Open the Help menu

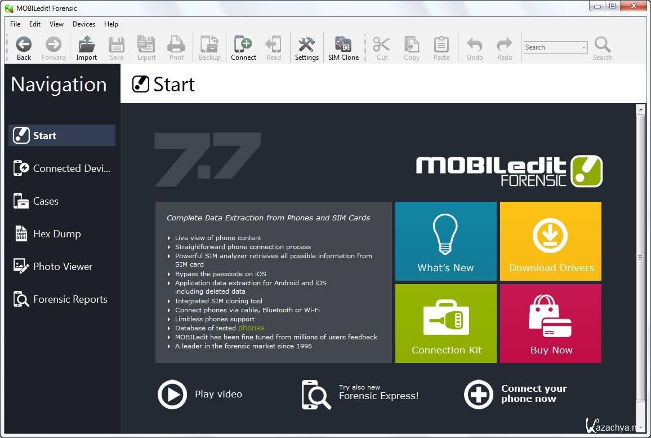point(112,24)
